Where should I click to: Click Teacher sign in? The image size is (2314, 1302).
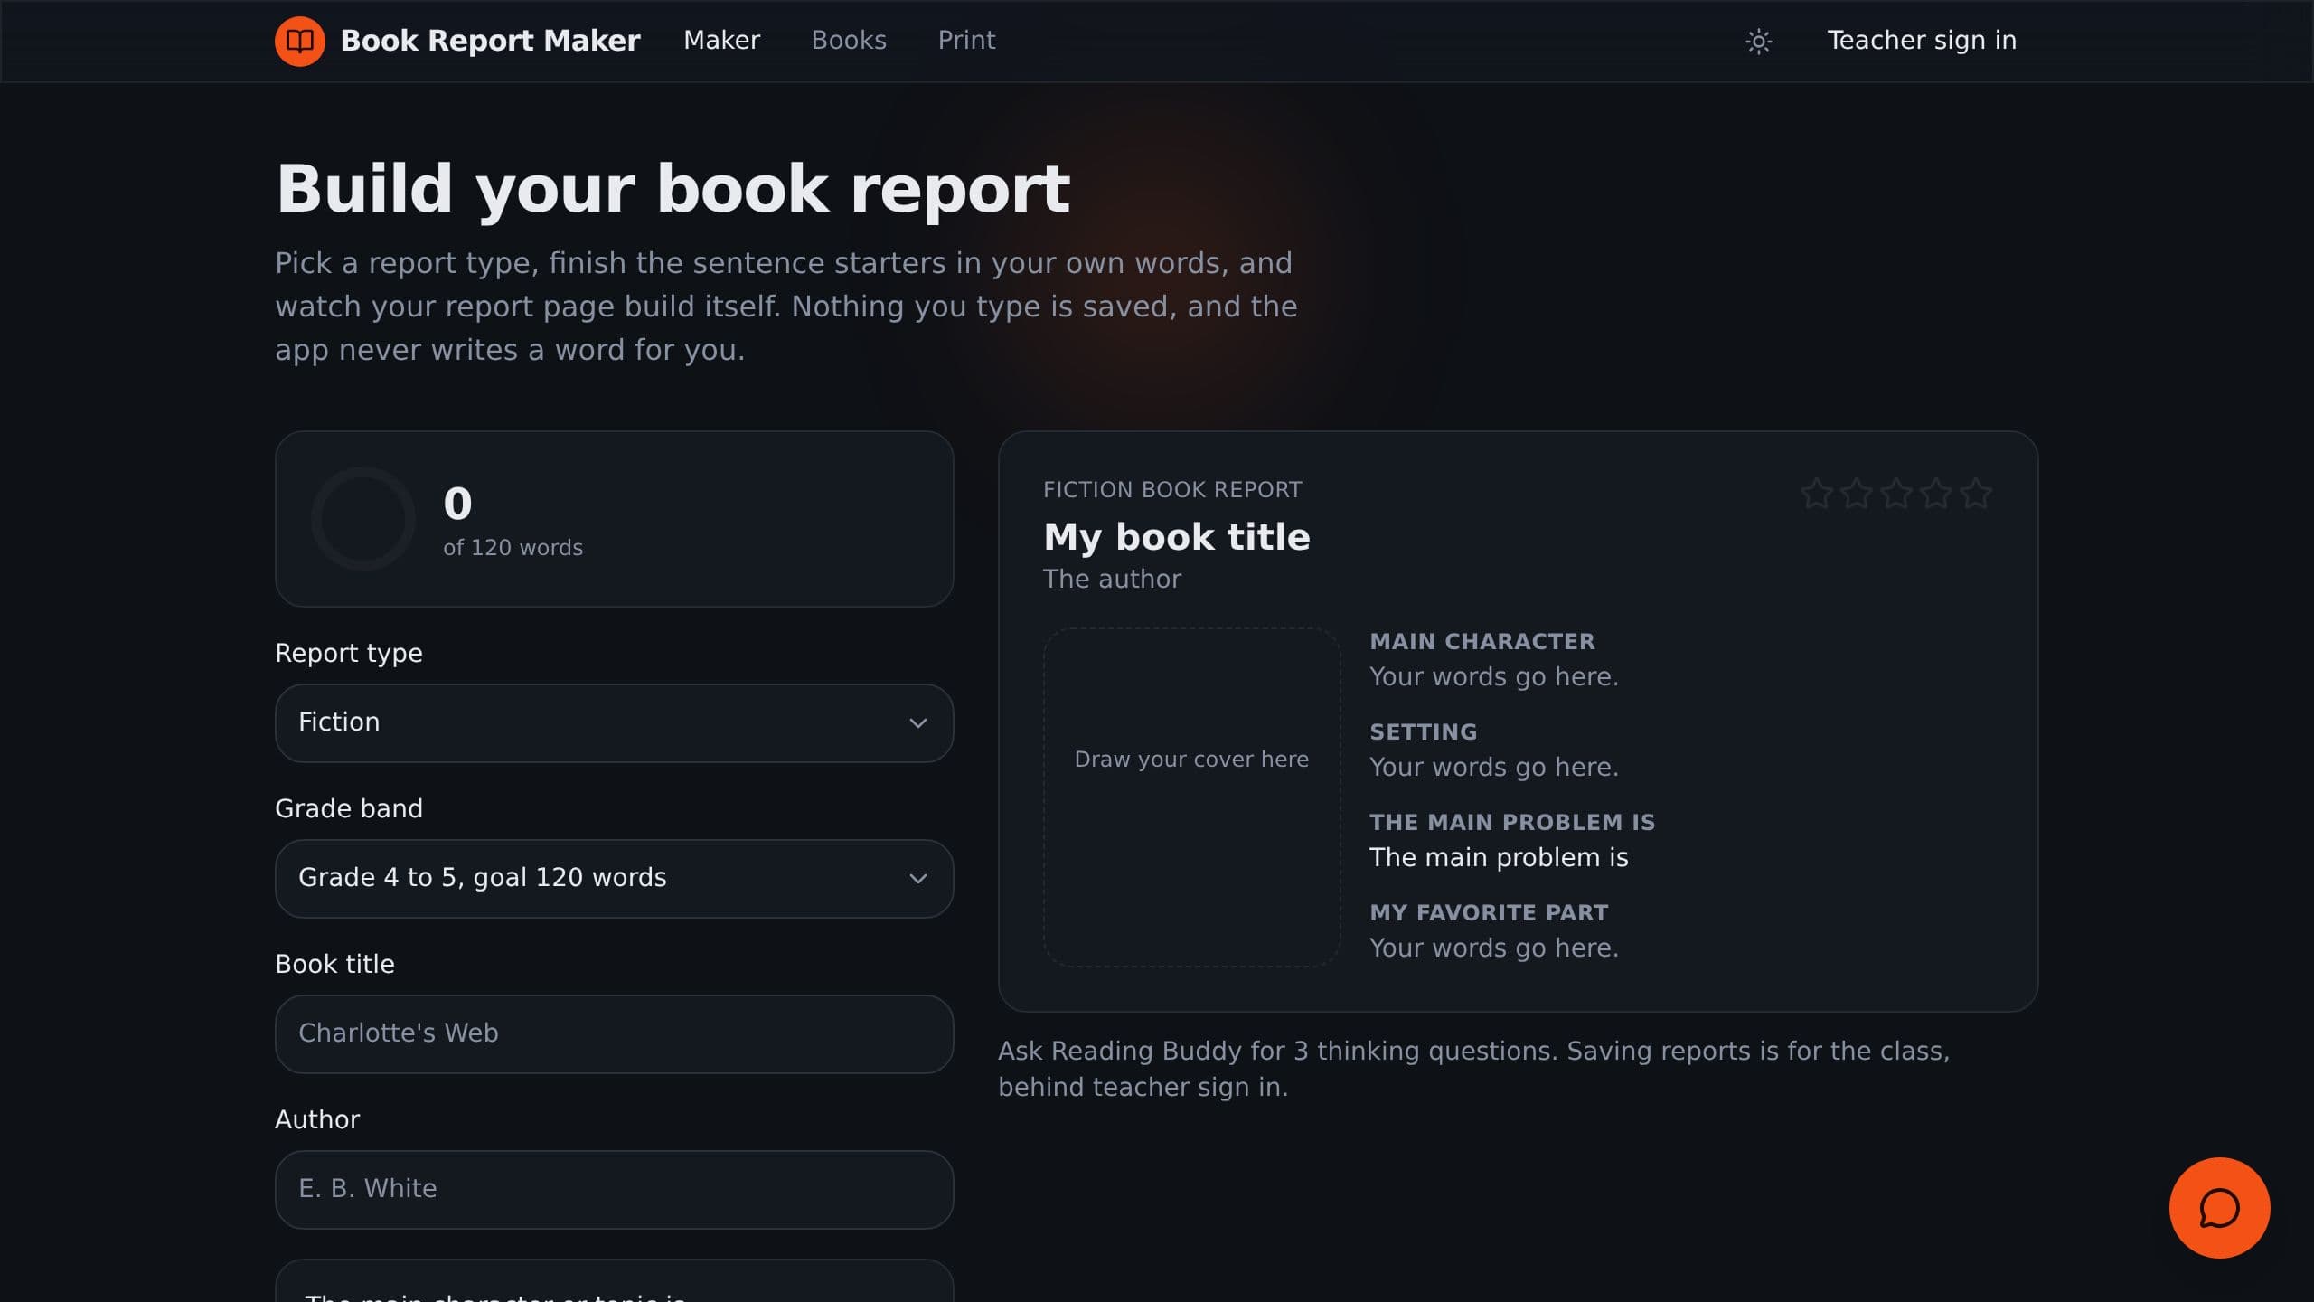1922,41
